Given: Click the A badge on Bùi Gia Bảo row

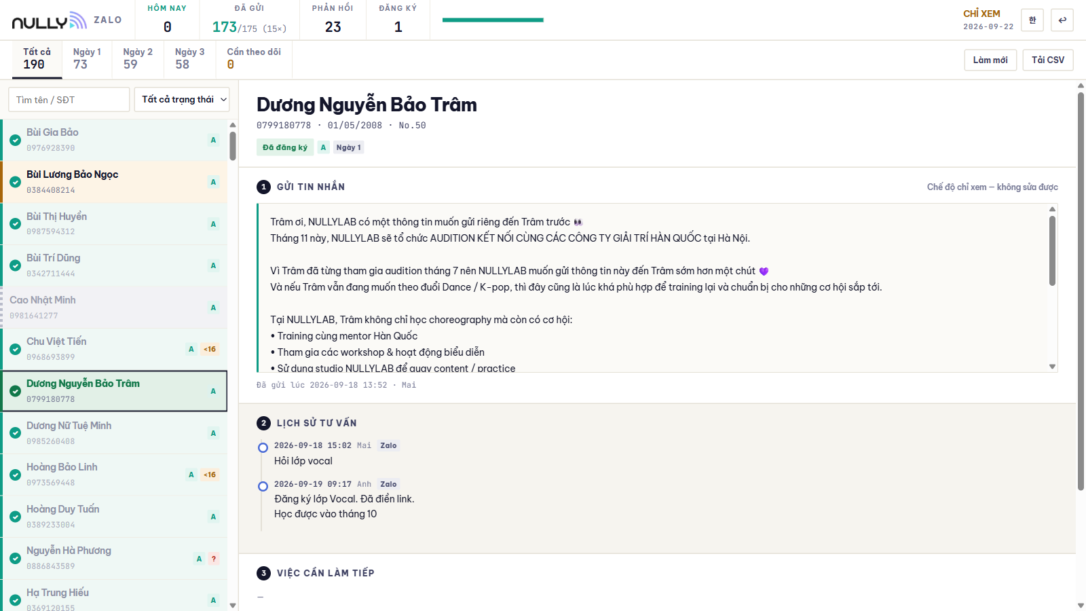Looking at the screenshot, I should [x=213, y=140].
